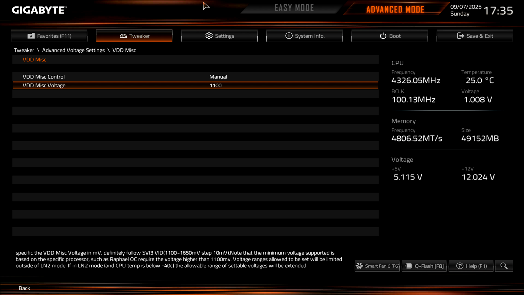Screen dimensions: 524x295
Task: Click Tweaker in the breadcrumb path
Action: [x=24, y=50]
